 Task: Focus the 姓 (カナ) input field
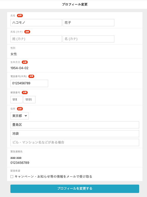36,39
